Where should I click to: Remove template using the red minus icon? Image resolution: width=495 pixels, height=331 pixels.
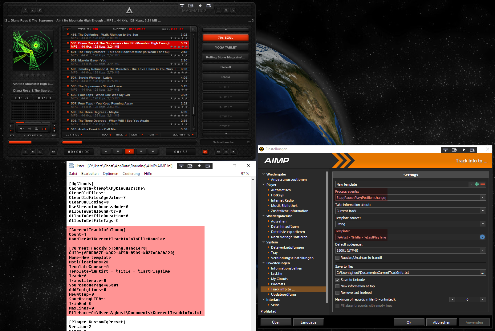coord(483,184)
